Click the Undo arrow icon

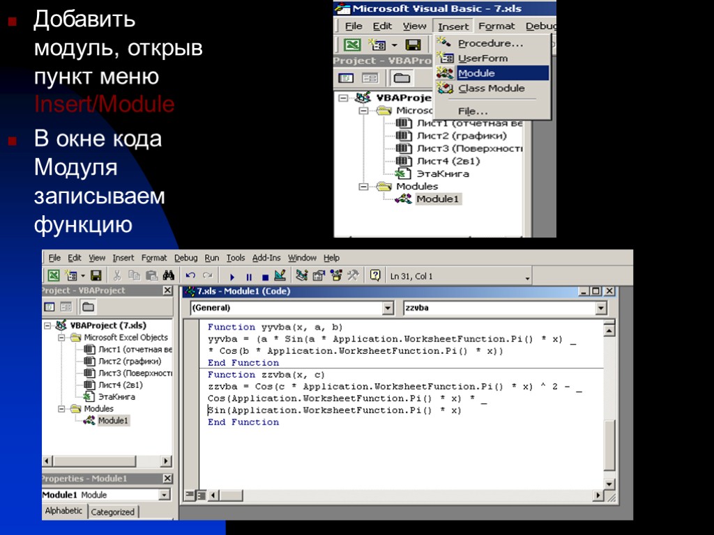pyautogui.click(x=190, y=275)
